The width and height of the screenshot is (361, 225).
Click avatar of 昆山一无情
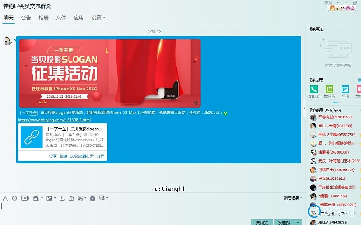coord(313,126)
